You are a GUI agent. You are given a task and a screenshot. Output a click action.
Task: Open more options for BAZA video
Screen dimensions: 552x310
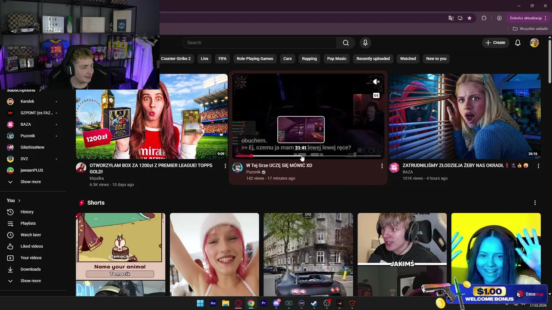point(538,166)
